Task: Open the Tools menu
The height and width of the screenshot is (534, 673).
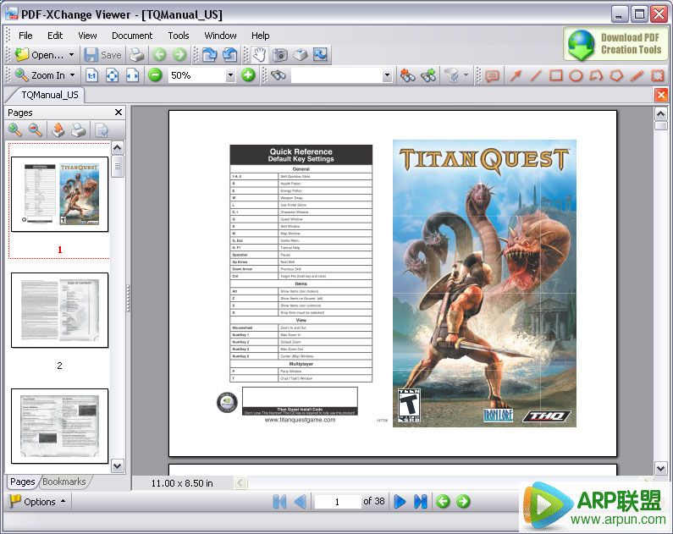Action: tap(179, 36)
